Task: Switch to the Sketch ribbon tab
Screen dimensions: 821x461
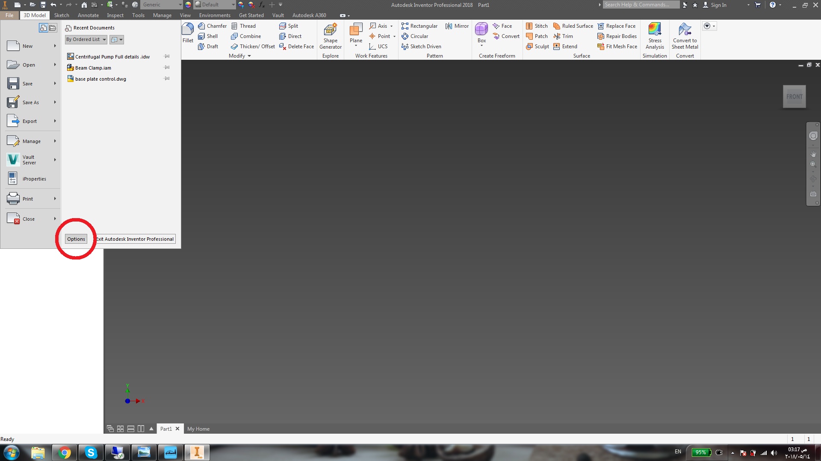Action: pyautogui.click(x=62, y=15)
